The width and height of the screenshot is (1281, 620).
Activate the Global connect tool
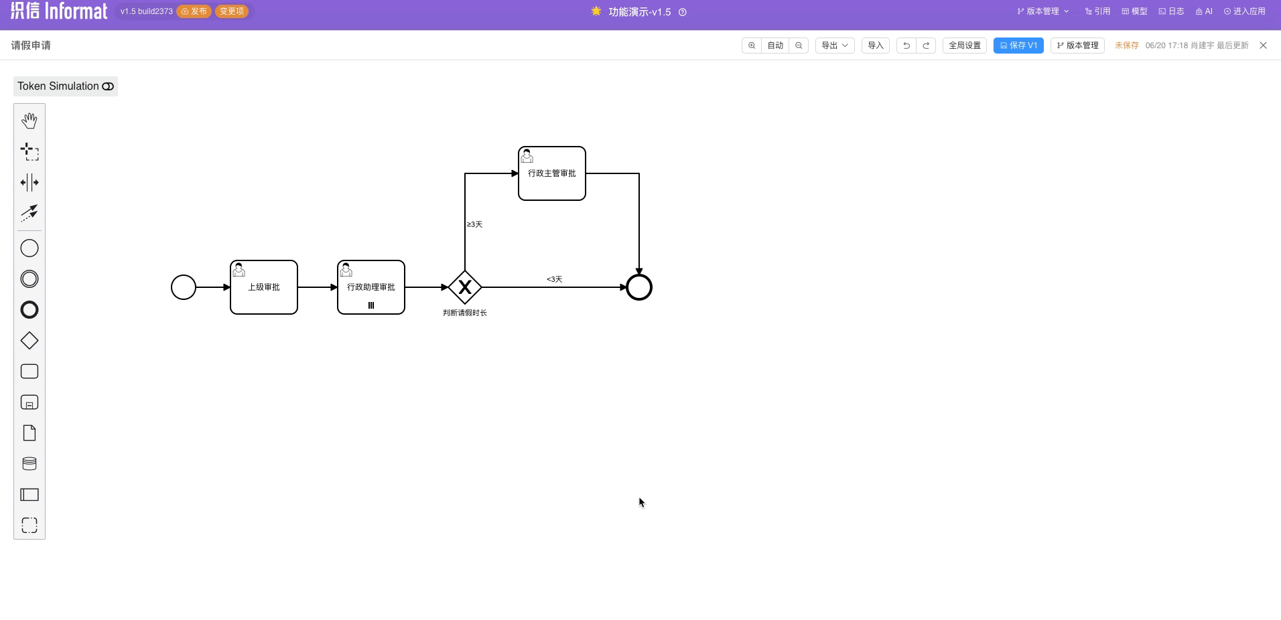click(29, 212)
